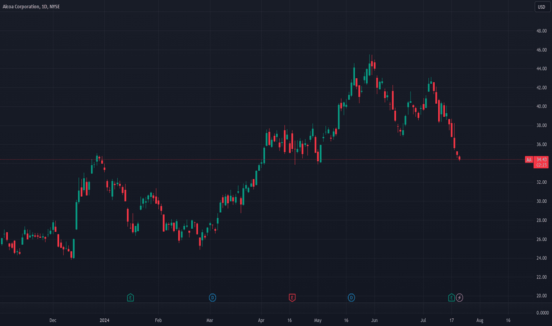The image size is (552, 326).
Task: Click the 20.00 price axis label
Action: point(541,296)
